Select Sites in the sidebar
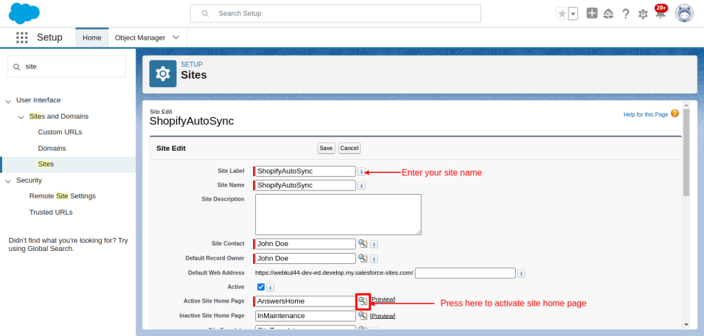Screen dimensions: 704x336 [x=46, y=165]
